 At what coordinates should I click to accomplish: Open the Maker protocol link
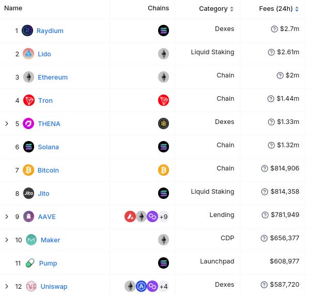tap(51, 240)
